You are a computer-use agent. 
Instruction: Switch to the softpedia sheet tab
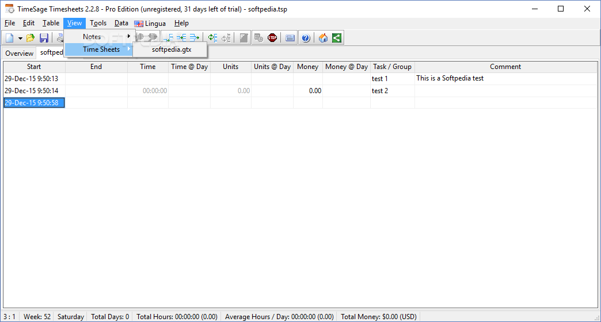click(51, 52)
